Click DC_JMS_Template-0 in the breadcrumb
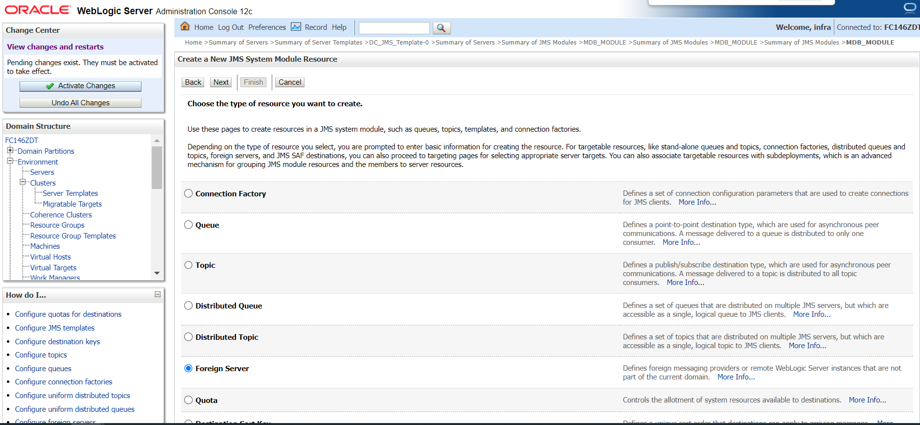Screen dimensions: 920x425 coord(399,43)
